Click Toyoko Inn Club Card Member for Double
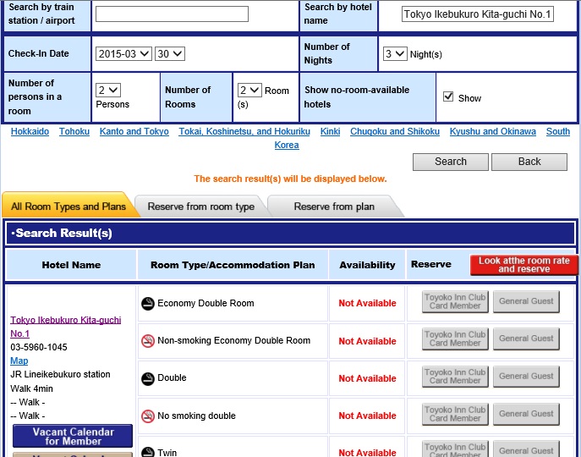The width and height of the screenshot is (581, 457). tap(455, 376)
